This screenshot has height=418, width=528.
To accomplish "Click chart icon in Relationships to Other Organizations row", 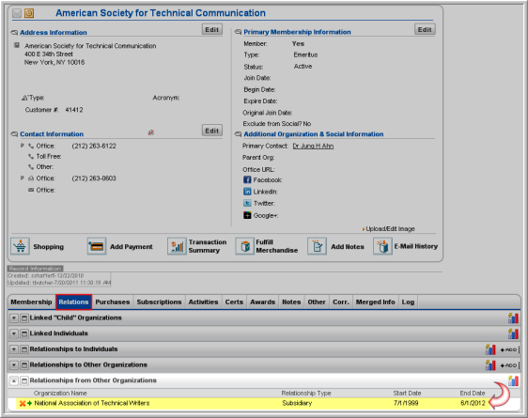I will [490, 364].
